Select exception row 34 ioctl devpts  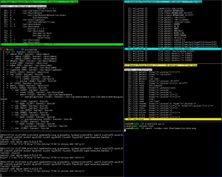point(160,60)
